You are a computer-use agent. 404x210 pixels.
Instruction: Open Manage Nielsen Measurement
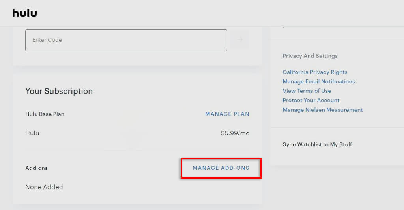point(323,110)
